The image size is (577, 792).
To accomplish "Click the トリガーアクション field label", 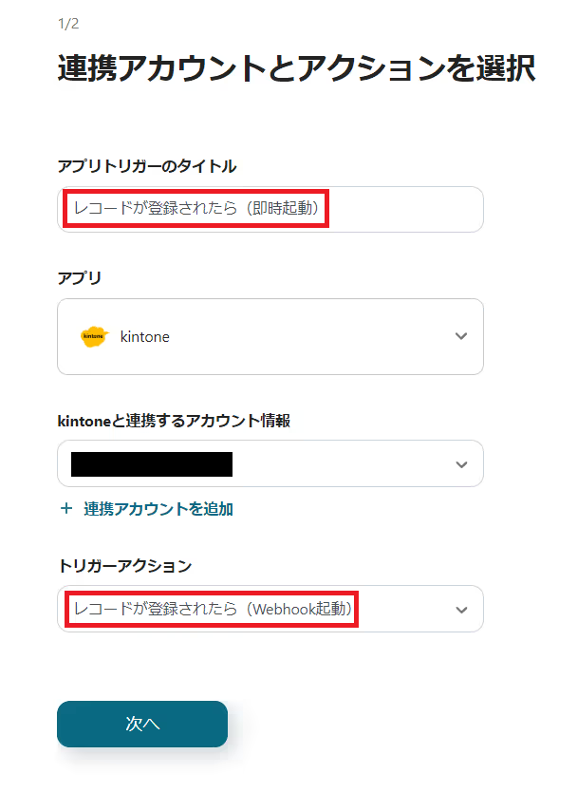I will [x=124, y=566].
